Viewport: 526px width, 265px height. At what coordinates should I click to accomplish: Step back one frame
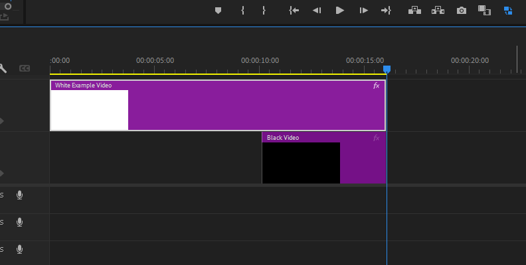(x=317, y=11)
